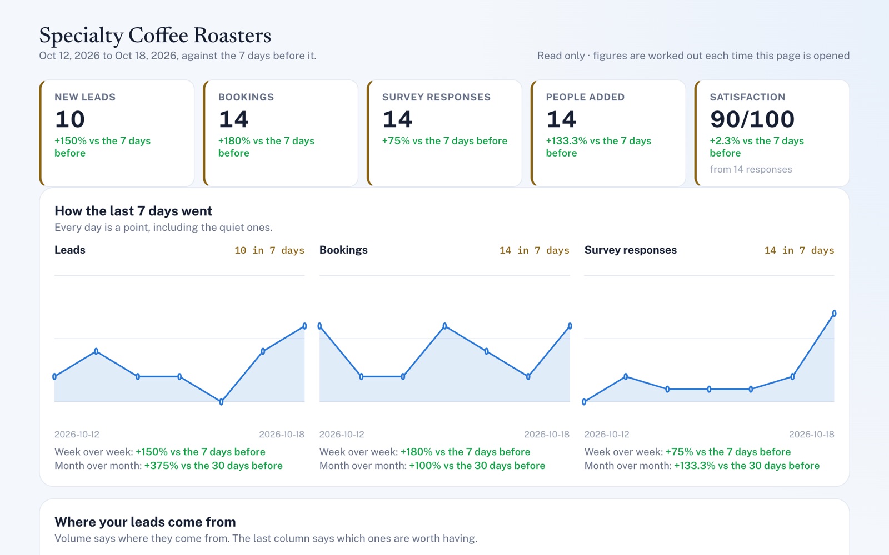The width and height of the screenshot is (889, 555).
Task: Open the New Leads summary card
Action: [x=117, y=133]
